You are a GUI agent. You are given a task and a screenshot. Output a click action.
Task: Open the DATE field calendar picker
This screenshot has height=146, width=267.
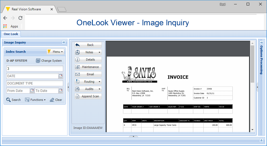click(61, 76)
